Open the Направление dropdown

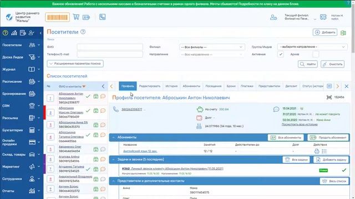pyautogui.click(x=212, y=54)
